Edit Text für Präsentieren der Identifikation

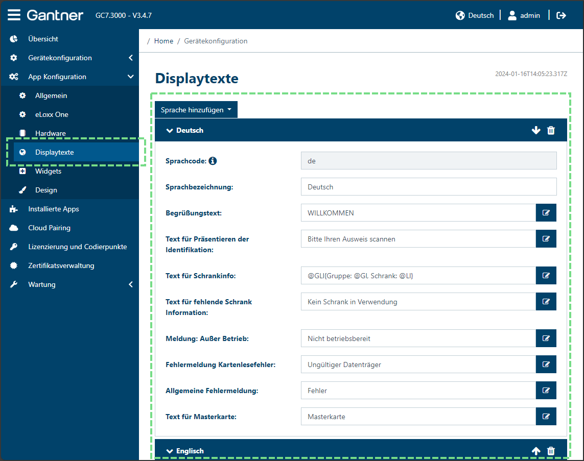pyautogui.click(x=546, y=239)
